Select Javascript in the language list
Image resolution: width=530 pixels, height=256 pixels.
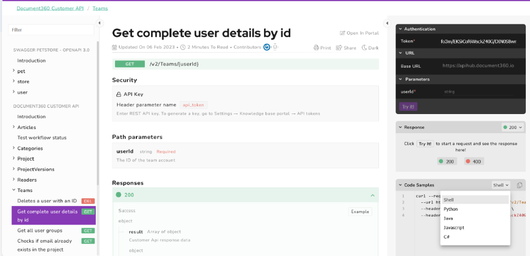point(475,228)
